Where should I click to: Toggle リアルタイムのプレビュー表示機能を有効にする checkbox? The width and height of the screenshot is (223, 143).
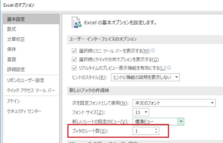click(74, 68)
